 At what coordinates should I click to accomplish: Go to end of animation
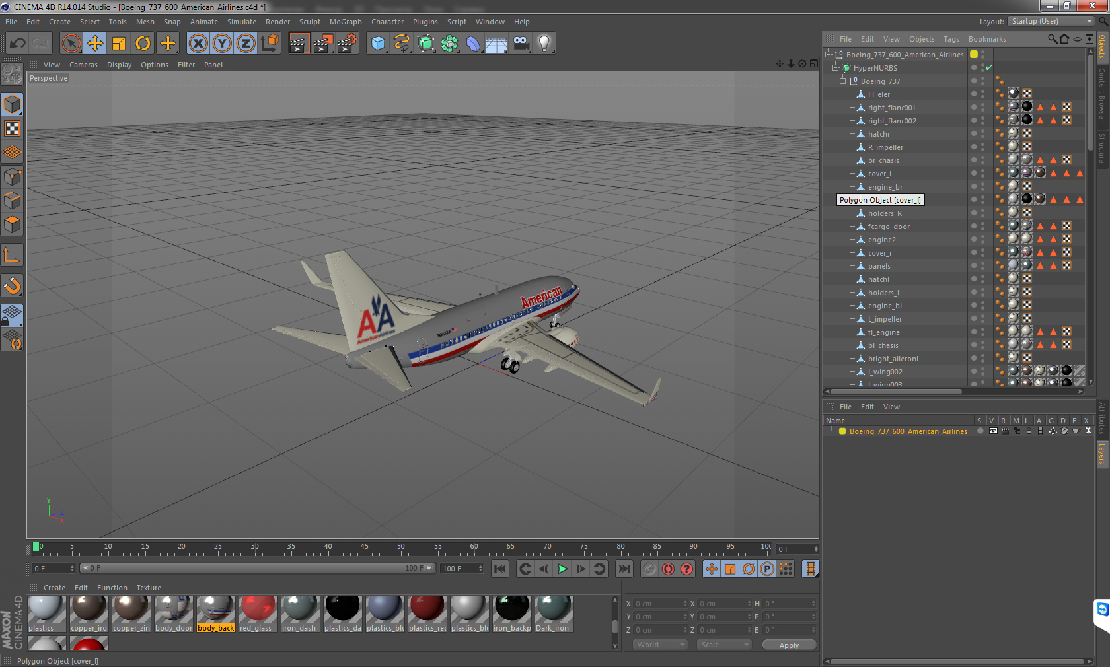click(624, 569)
